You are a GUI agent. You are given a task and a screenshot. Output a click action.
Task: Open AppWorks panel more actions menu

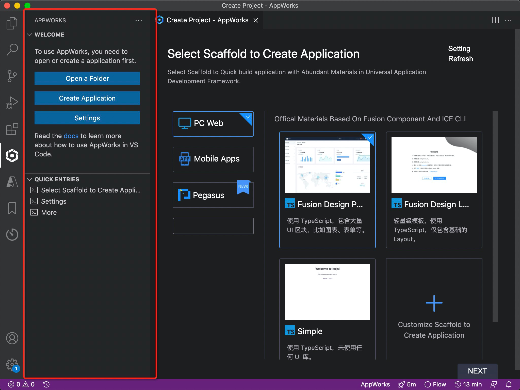click(x=138, y=20)
